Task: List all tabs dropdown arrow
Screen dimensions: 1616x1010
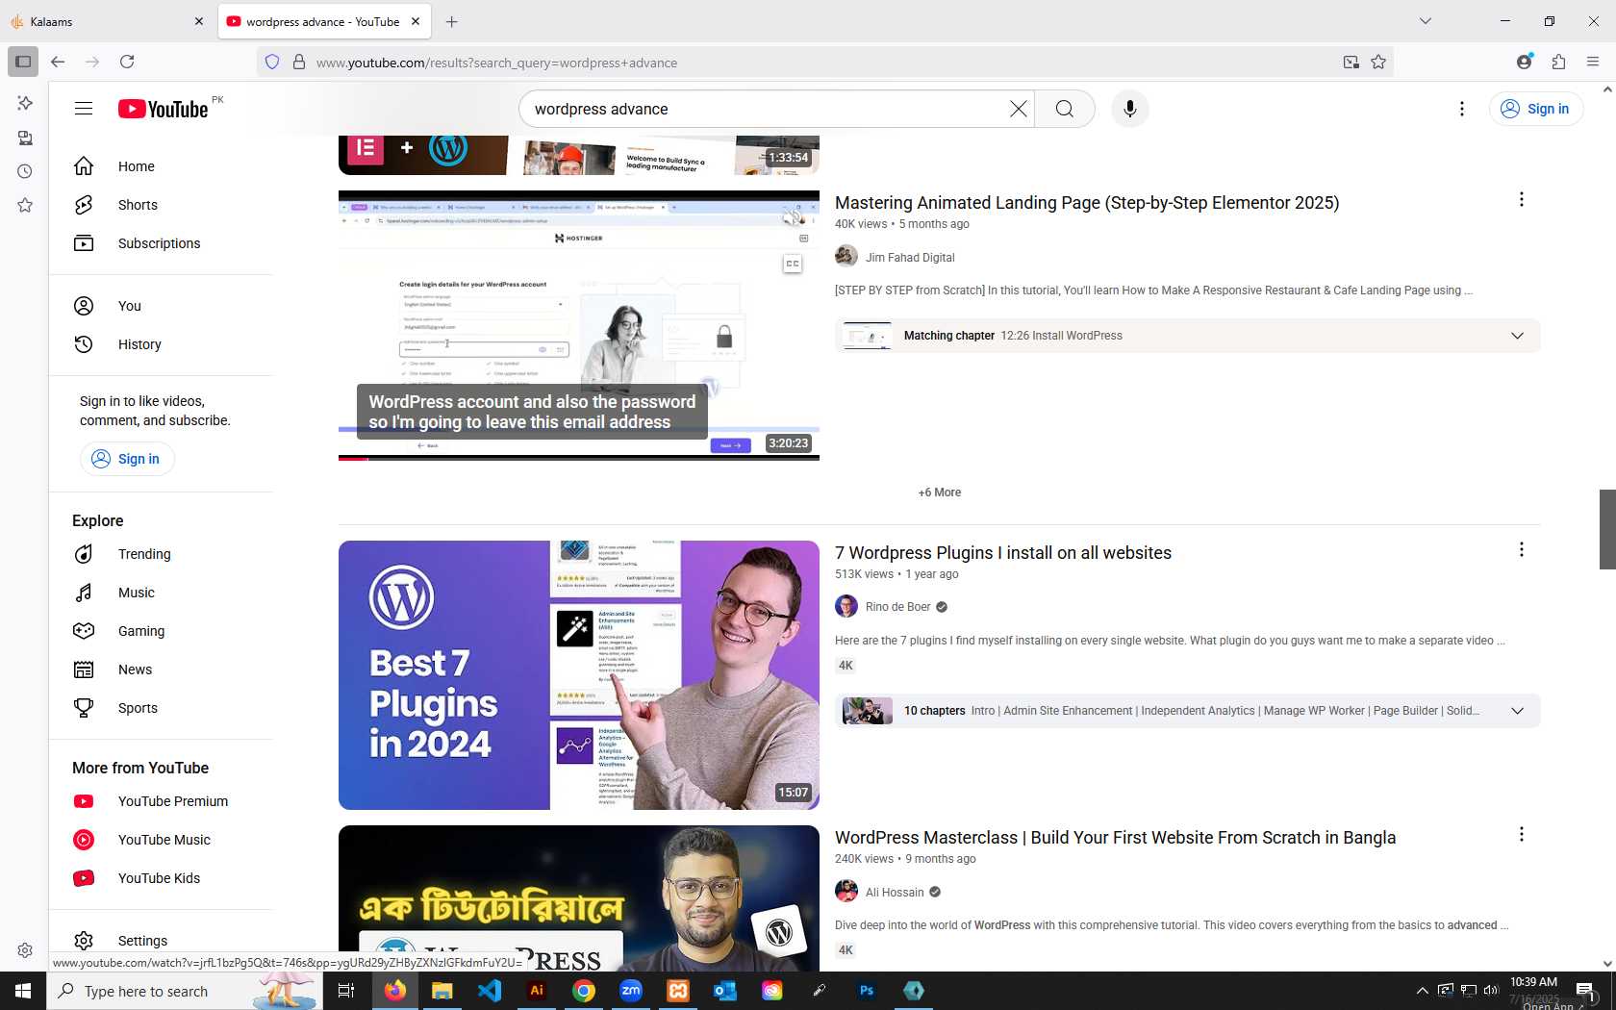Action: 1426,21
